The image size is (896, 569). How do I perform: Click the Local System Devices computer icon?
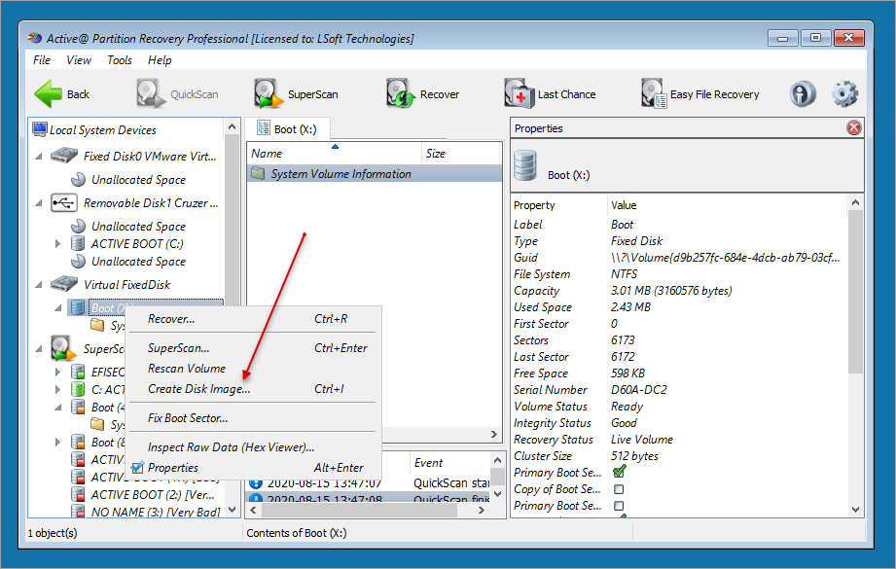[x=40, y=129]
